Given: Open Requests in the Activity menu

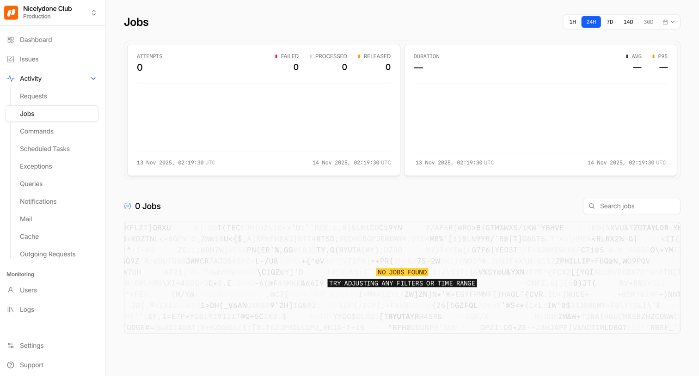Looking at the screenshot, I should tap(33, 96).
